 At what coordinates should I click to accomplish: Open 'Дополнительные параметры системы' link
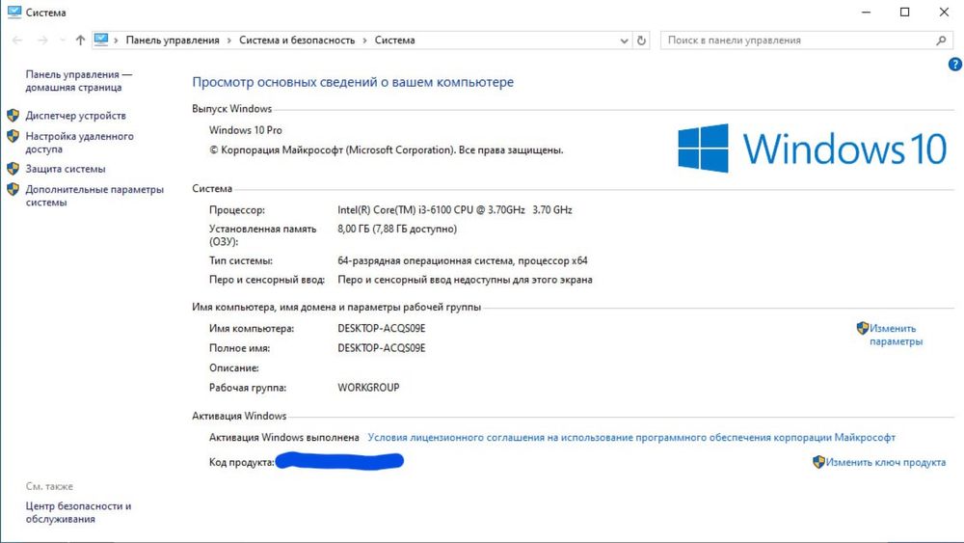tap(94, 196)
